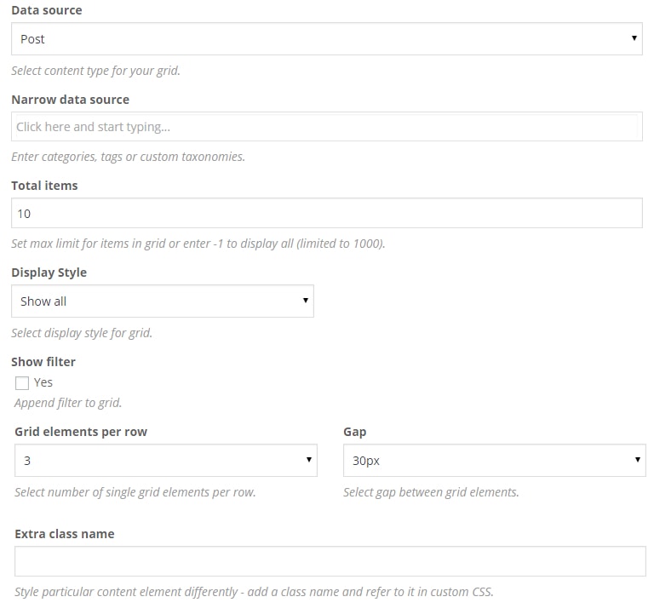
Task: Click the Select content type help text
Action: pos(95,71)
